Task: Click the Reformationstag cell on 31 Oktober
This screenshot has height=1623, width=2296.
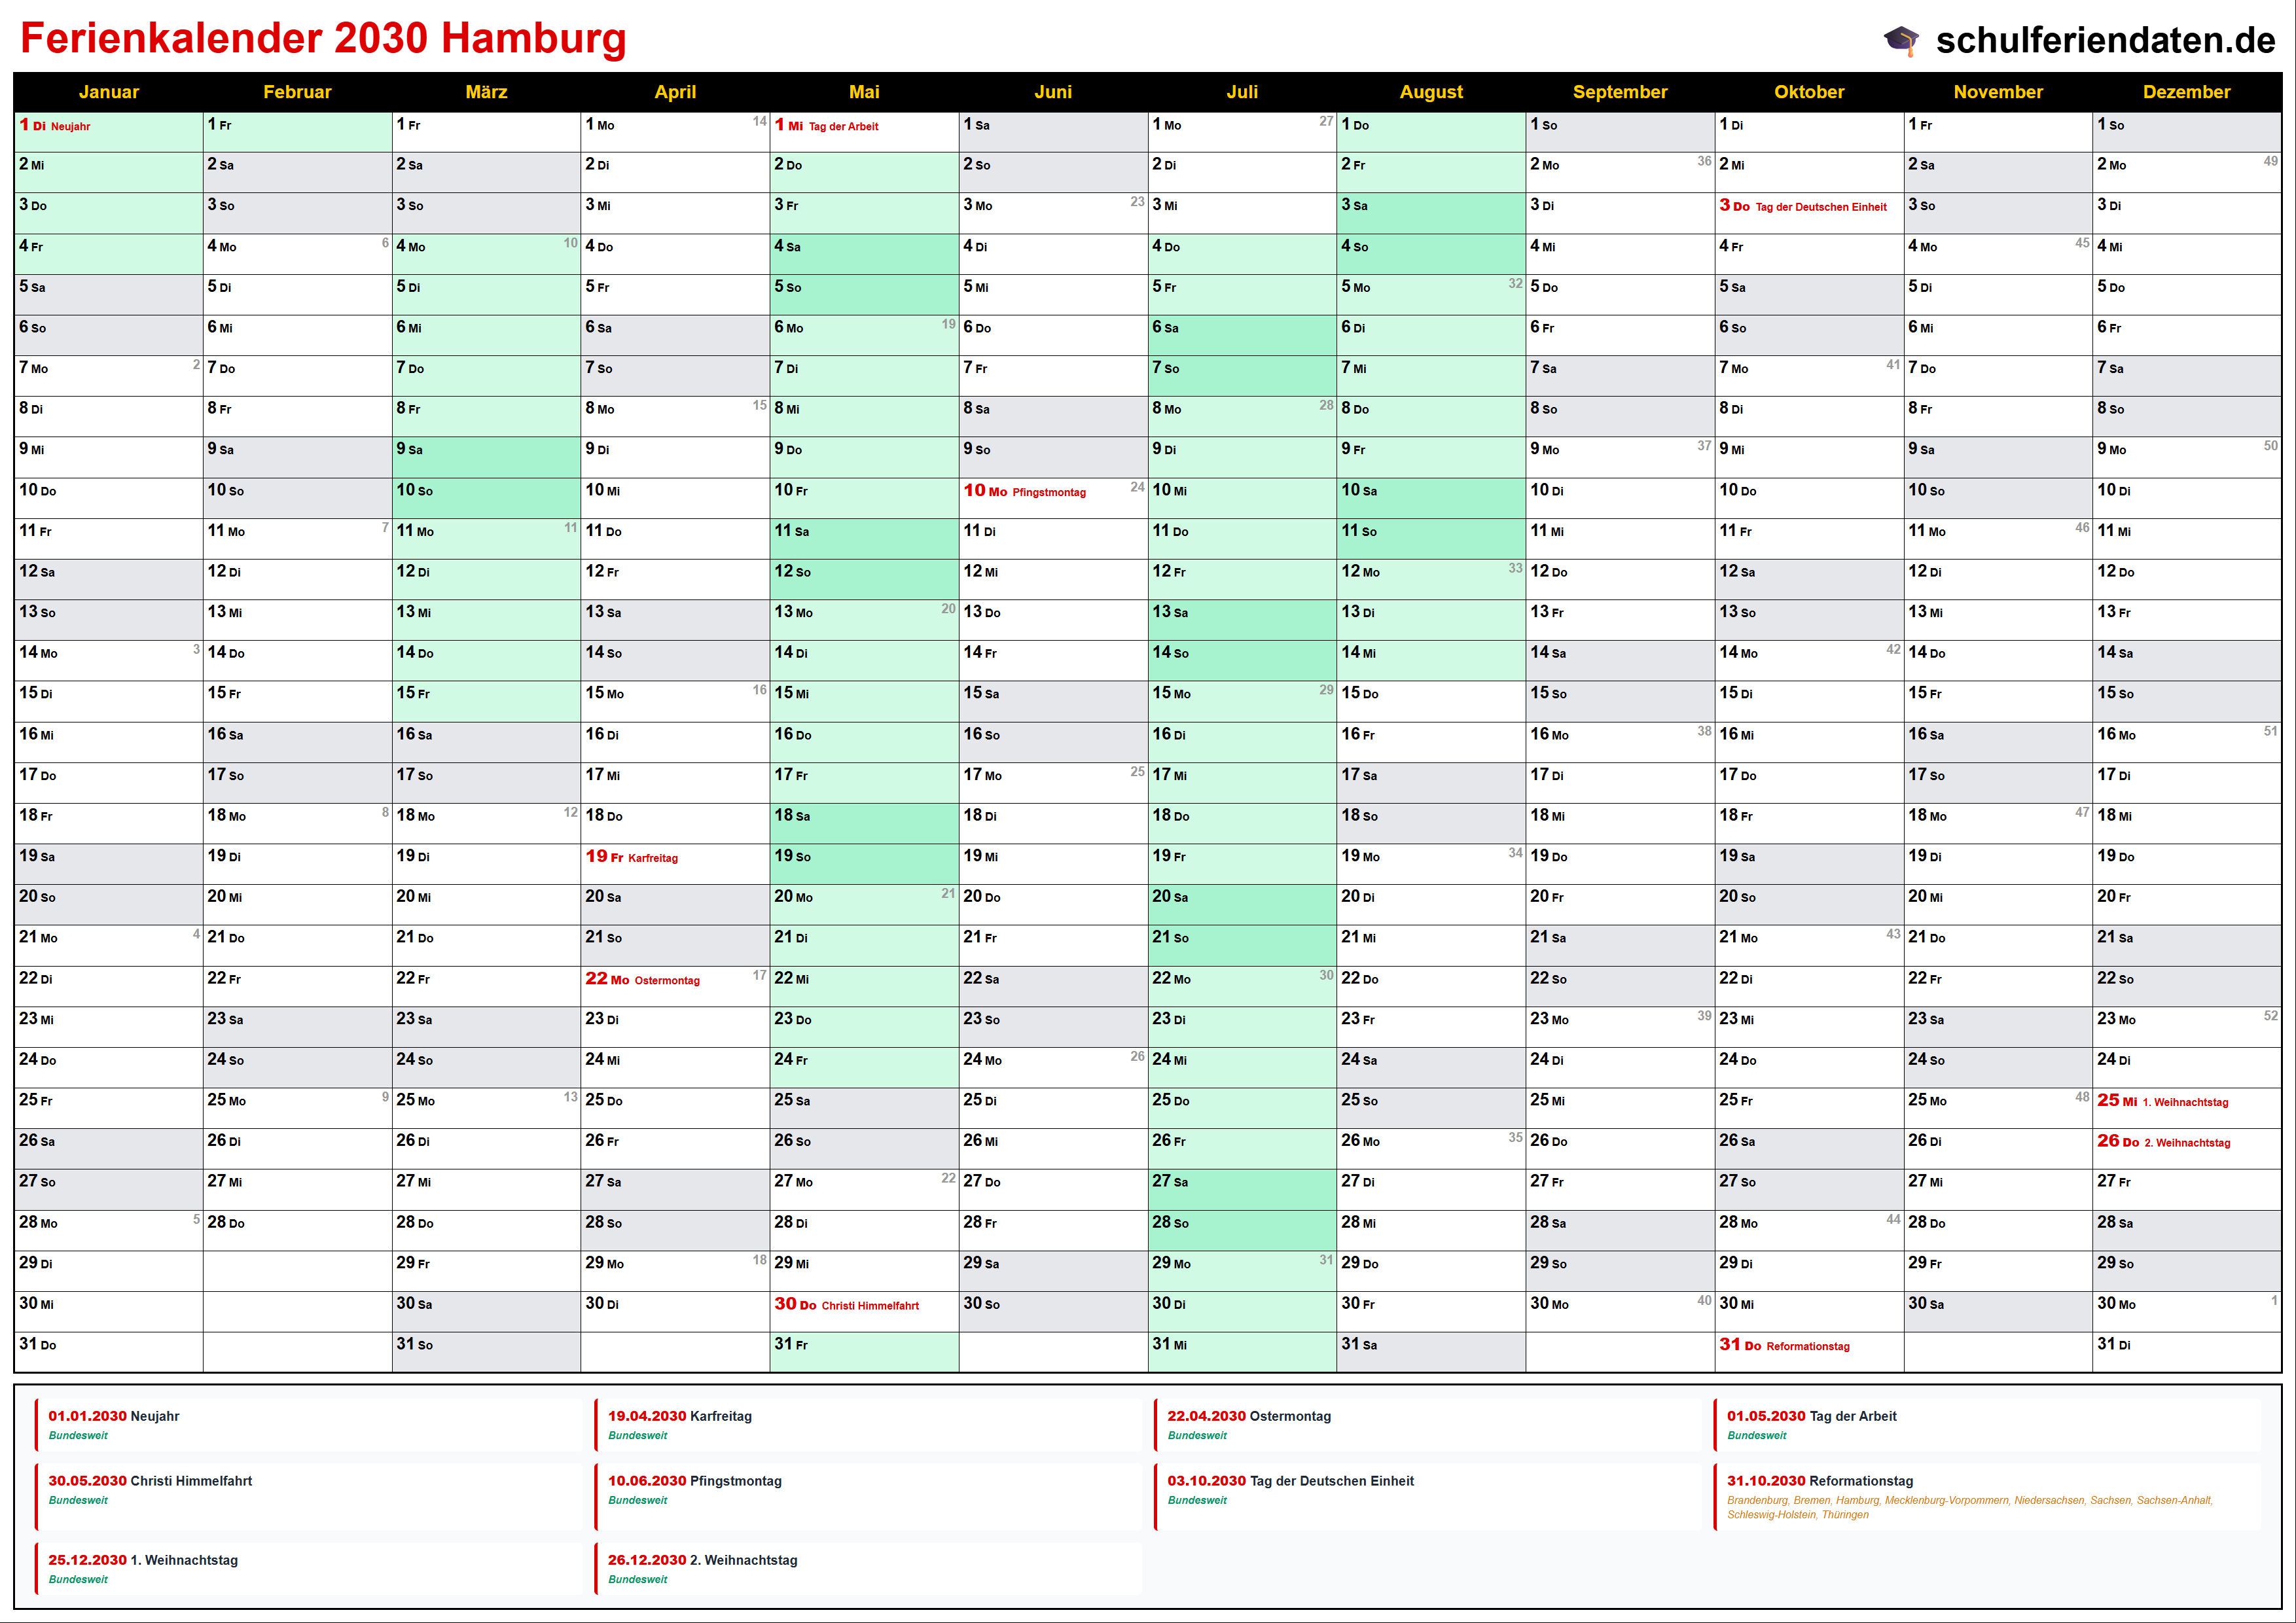Action: [x=1808, y=1346]
